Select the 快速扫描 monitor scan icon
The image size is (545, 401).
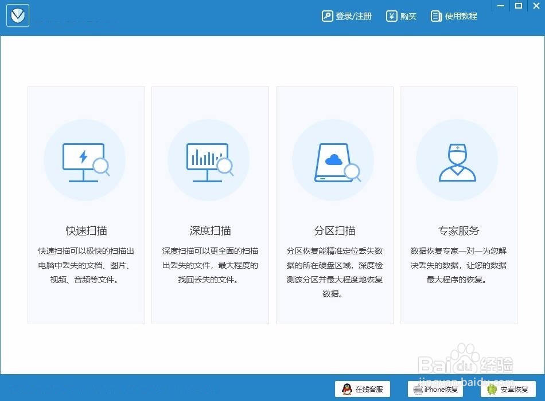[85, 160]
